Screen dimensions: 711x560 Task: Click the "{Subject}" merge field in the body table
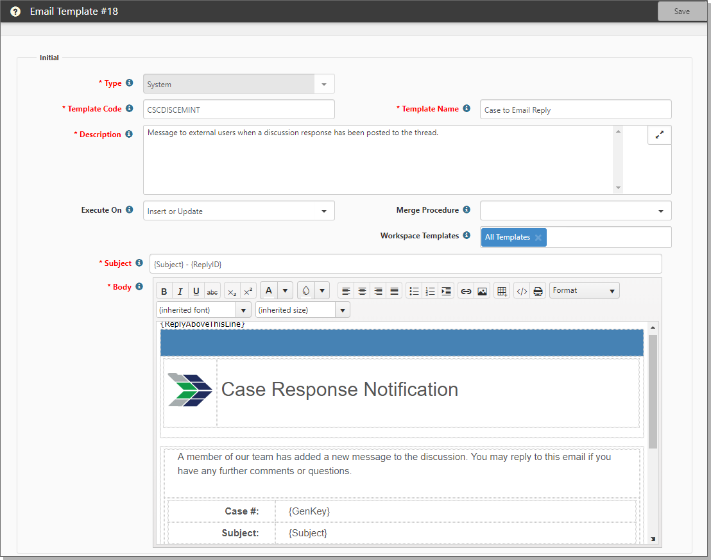pos(308,533)
